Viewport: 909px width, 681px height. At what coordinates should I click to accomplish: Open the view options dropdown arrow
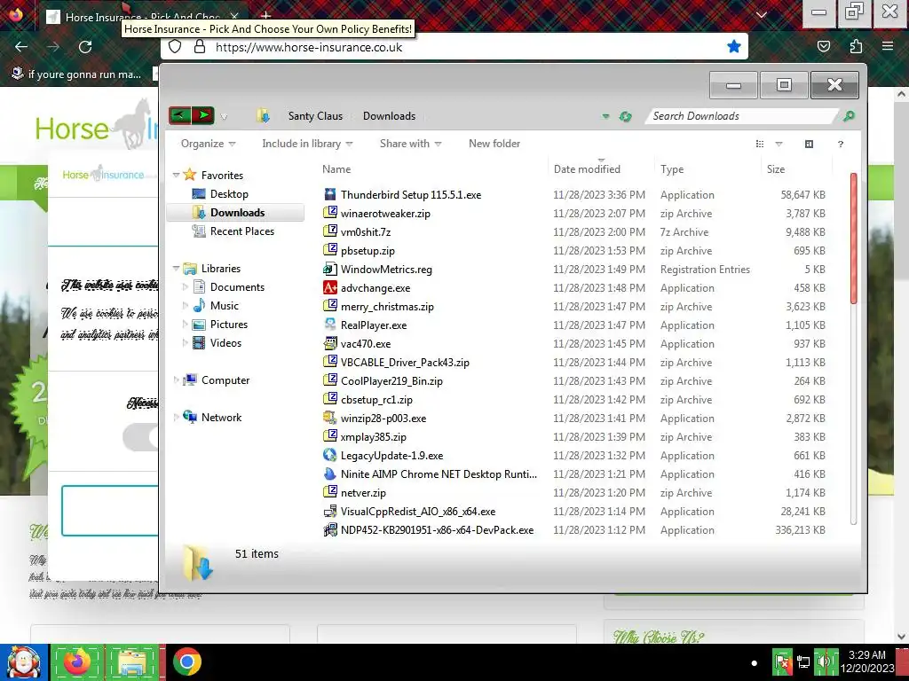point(779,145)
